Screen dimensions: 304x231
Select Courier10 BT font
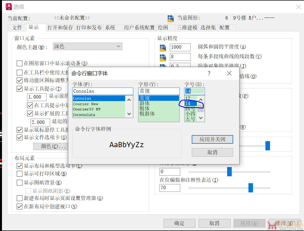[x=99, y=109]
